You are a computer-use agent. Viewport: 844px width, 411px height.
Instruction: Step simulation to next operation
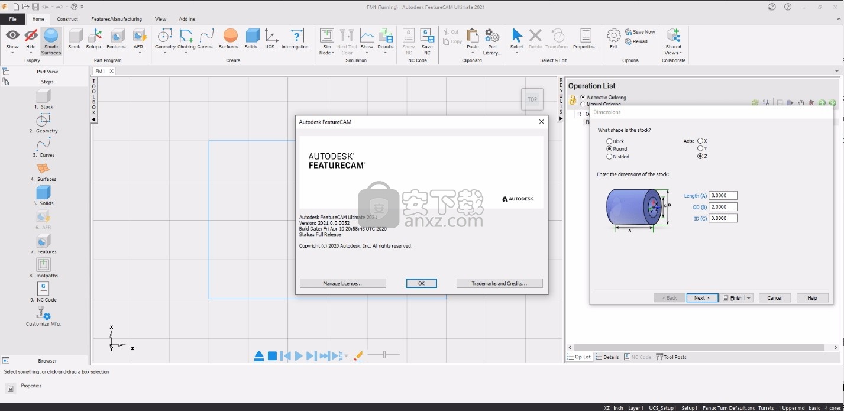324,355
